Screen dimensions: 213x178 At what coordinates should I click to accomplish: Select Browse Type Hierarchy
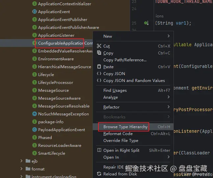[133, 127]
